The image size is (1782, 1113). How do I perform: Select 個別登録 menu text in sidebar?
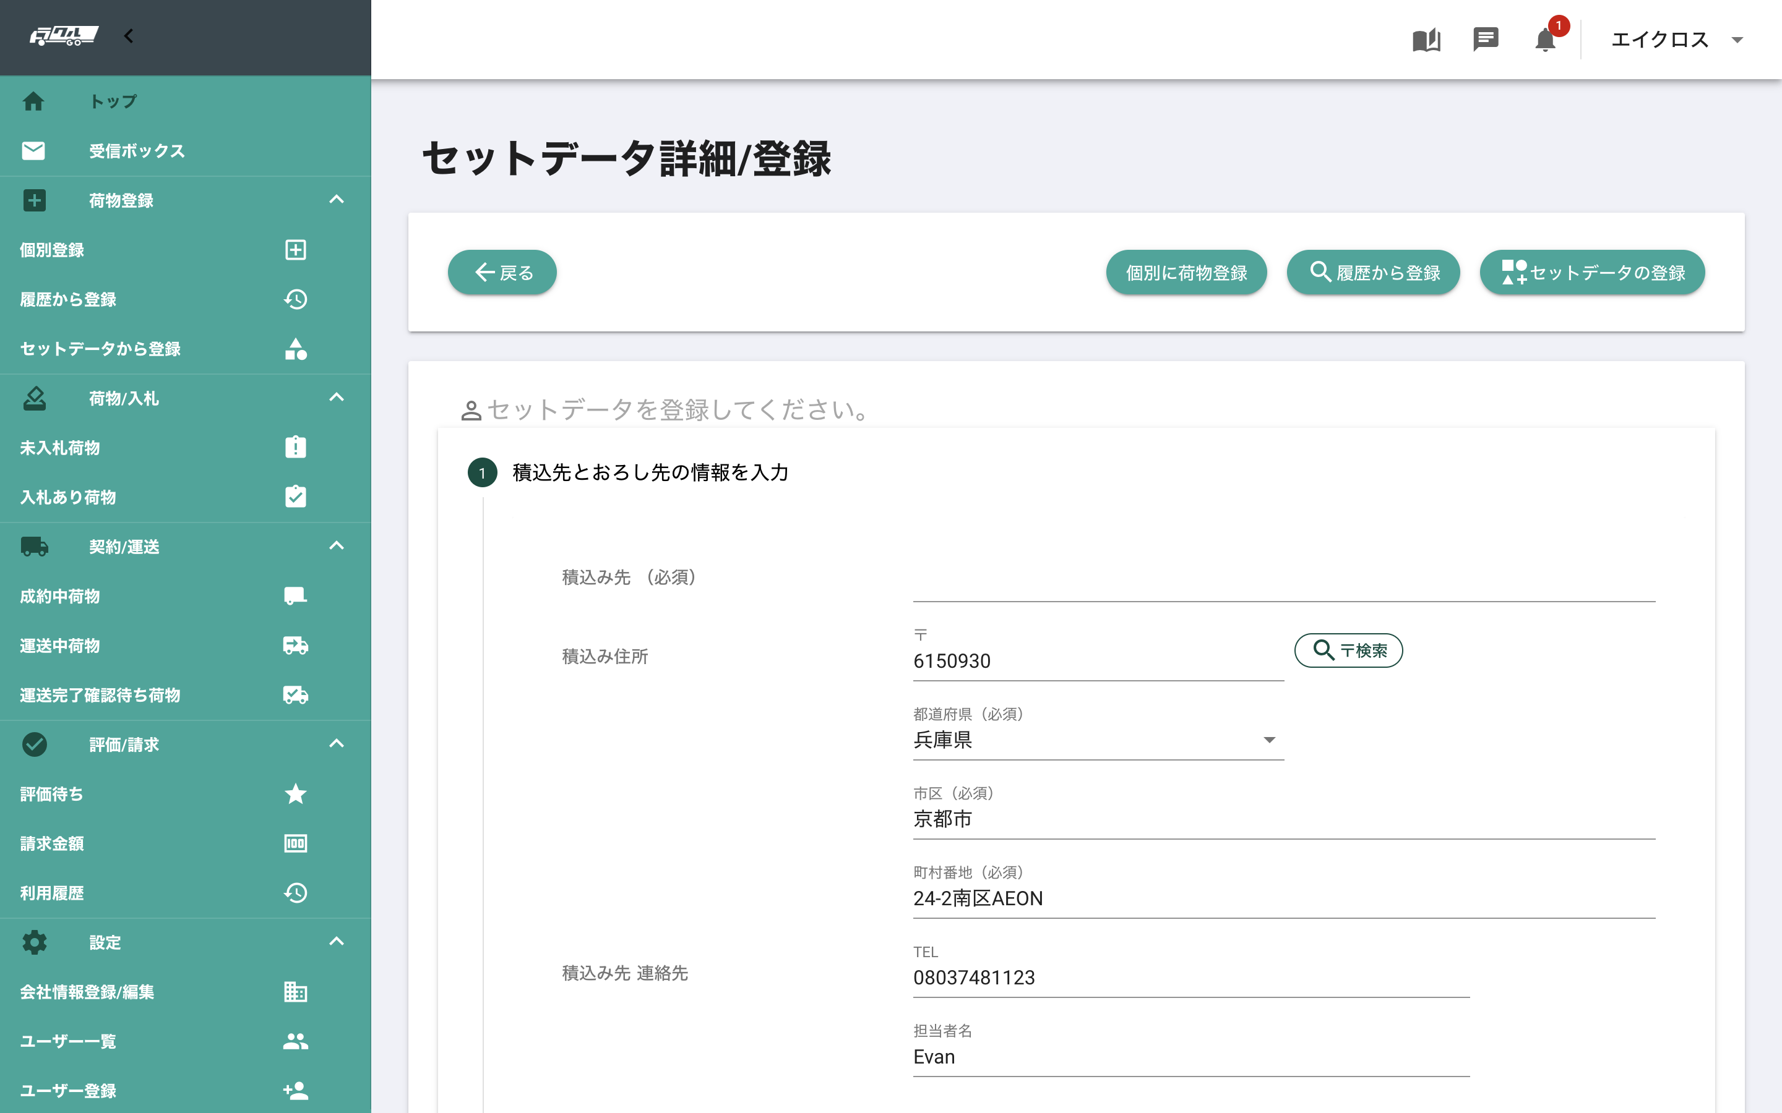pyautogui.click(x=51, y=250)
